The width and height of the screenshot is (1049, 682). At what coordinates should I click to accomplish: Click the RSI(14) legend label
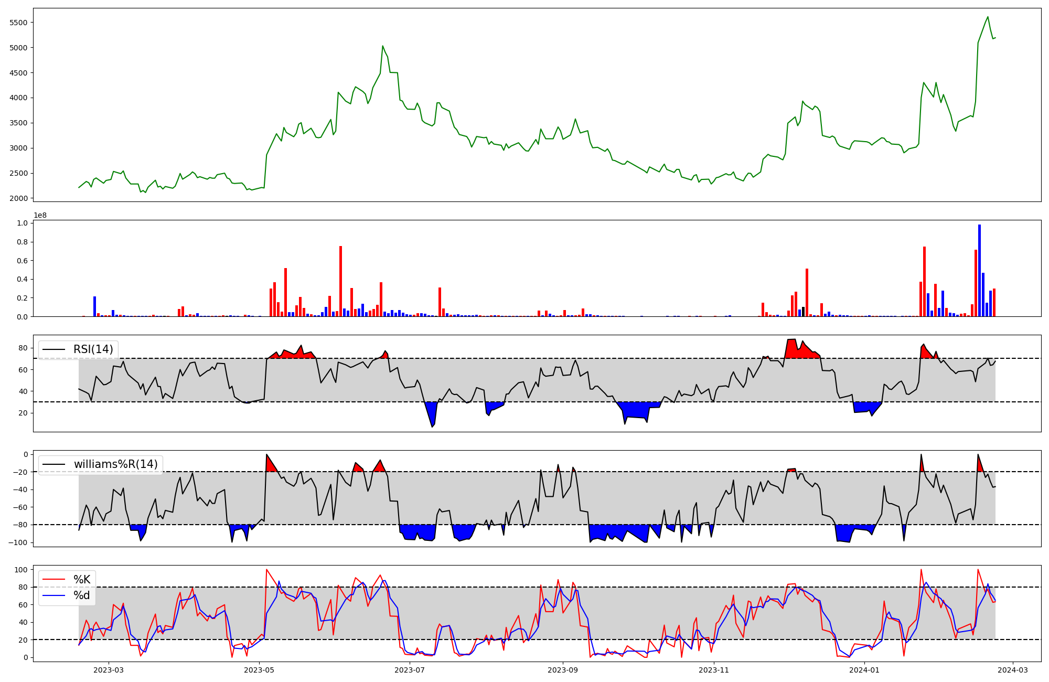(93, 349)
